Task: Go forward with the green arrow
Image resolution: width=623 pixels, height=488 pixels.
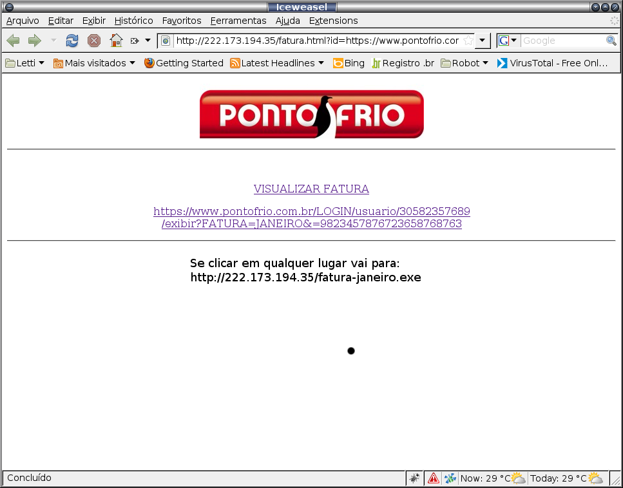Action: point(35,41)
